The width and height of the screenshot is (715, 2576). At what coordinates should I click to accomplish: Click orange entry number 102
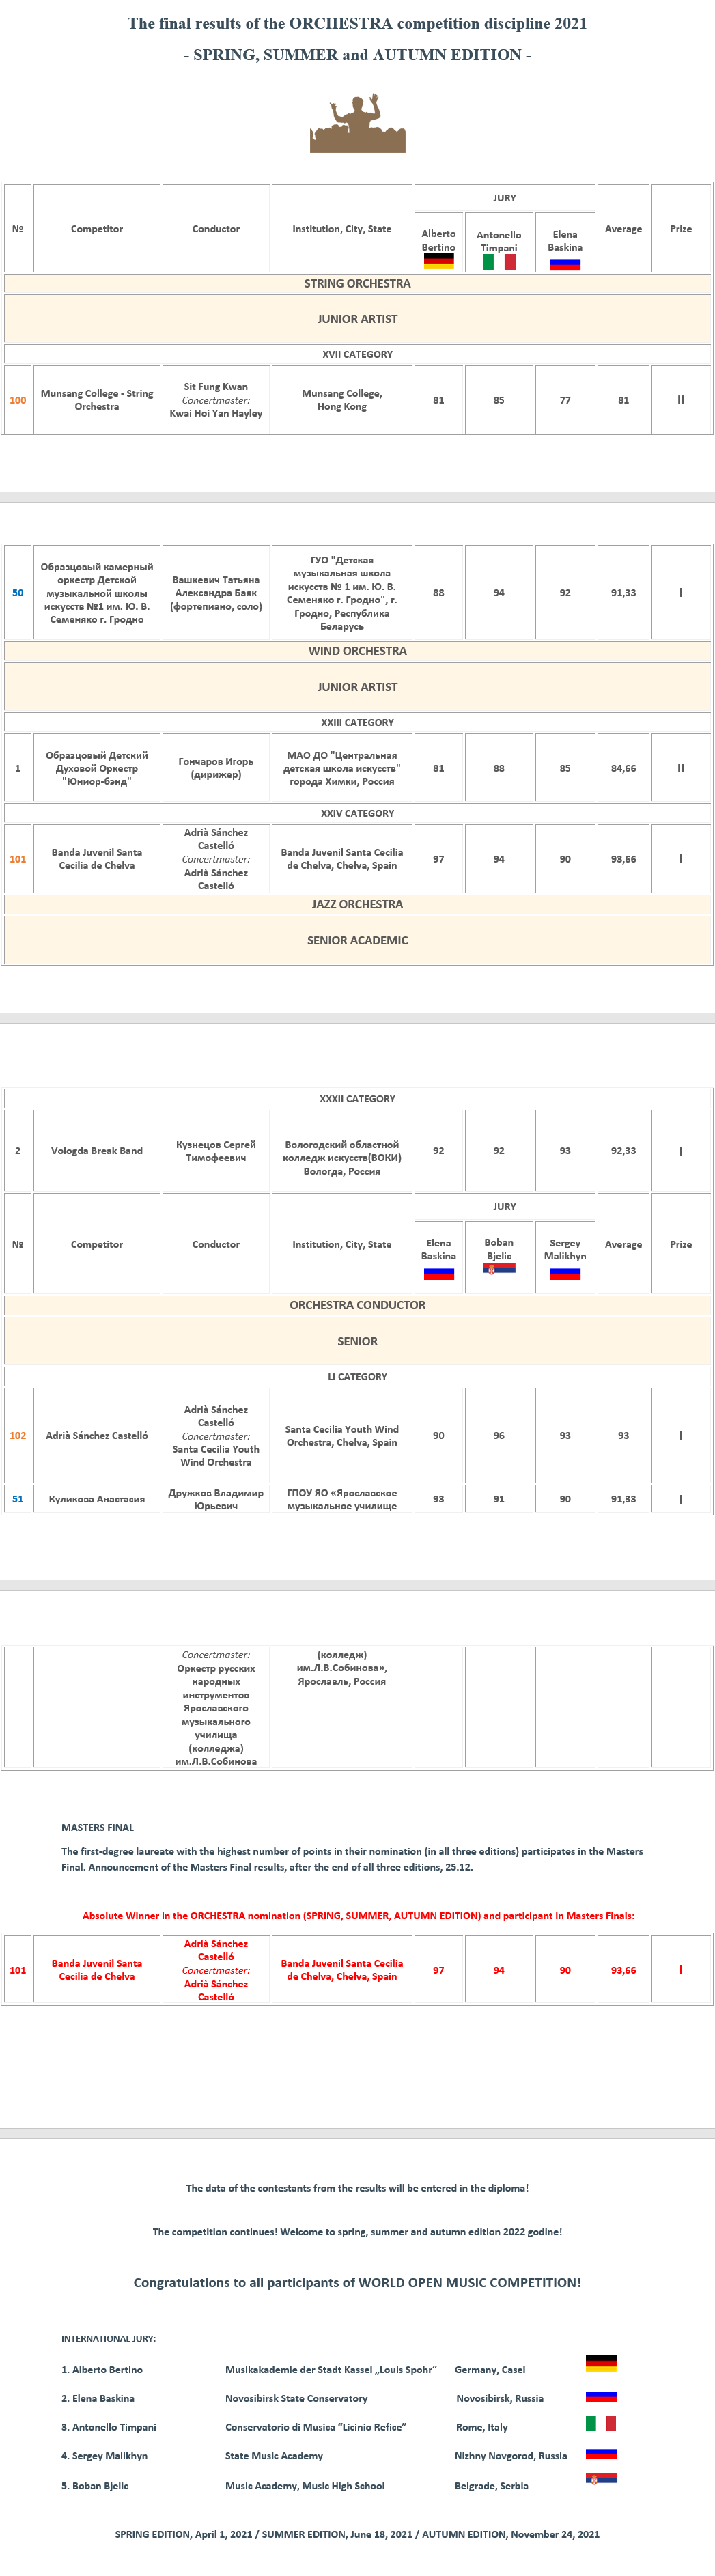(x=18, y=1435)
